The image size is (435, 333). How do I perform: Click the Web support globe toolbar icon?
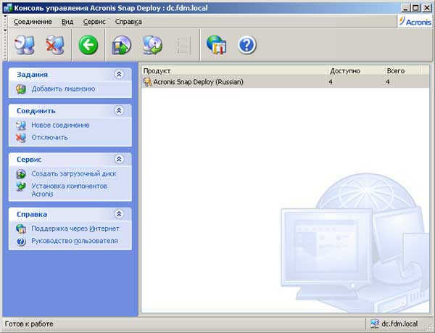tap(216, 45)
